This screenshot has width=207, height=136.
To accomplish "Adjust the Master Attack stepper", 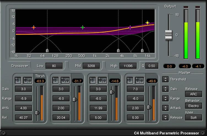I will pos(165,108).
